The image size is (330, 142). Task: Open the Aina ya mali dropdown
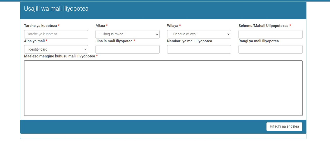pos(56,49)
